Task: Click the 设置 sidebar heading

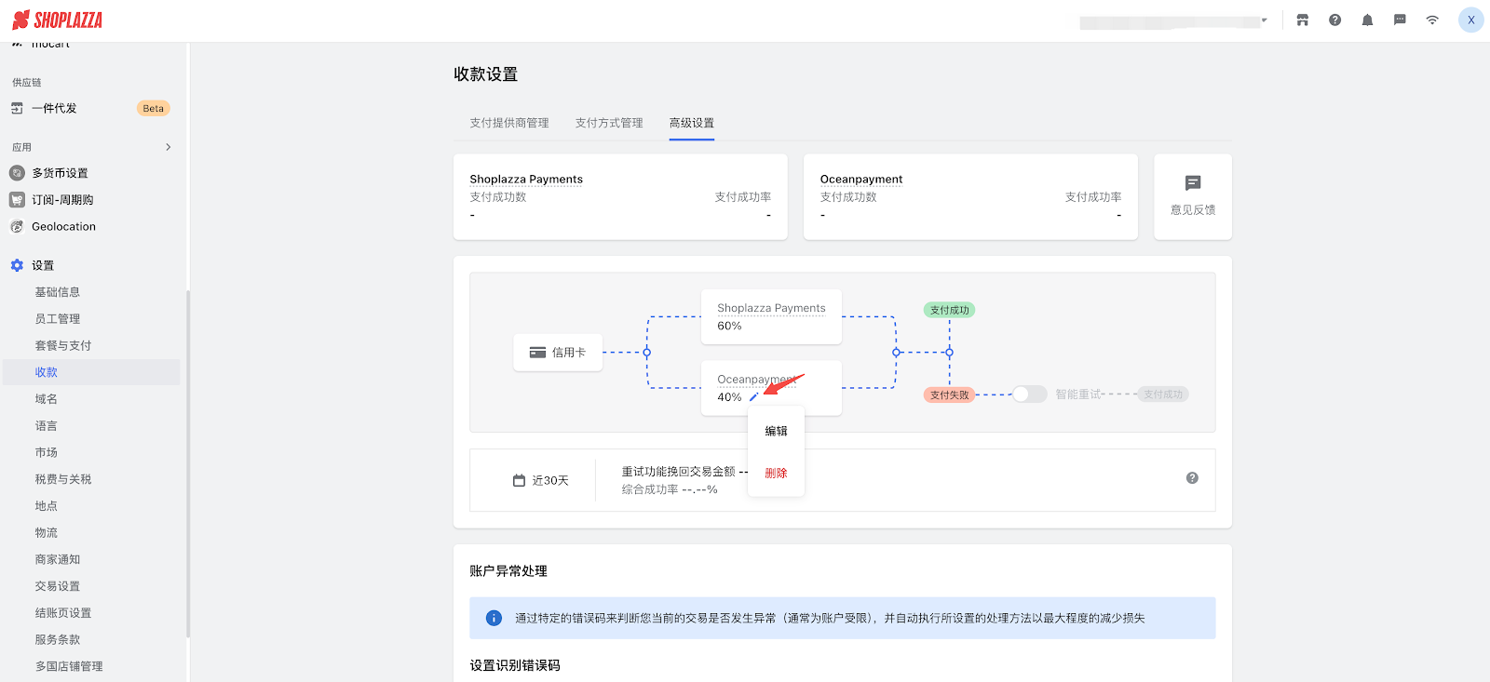Action: [x=43, y=266]
